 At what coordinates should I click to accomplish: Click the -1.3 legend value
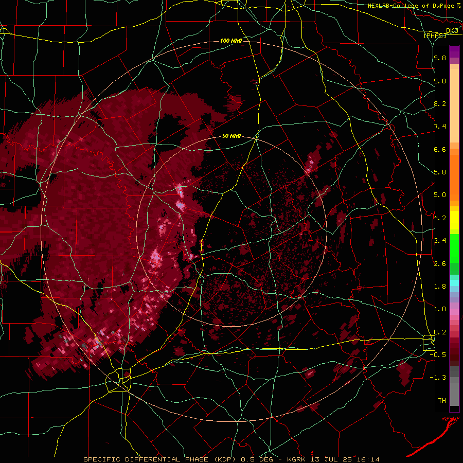pyautogui.click(x=438, y=378)
